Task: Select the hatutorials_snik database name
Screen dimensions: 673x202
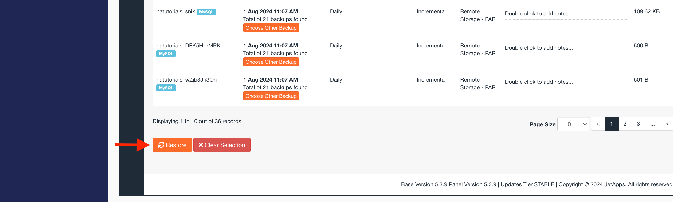Action: pyautogui.click(x=176, y=12)
